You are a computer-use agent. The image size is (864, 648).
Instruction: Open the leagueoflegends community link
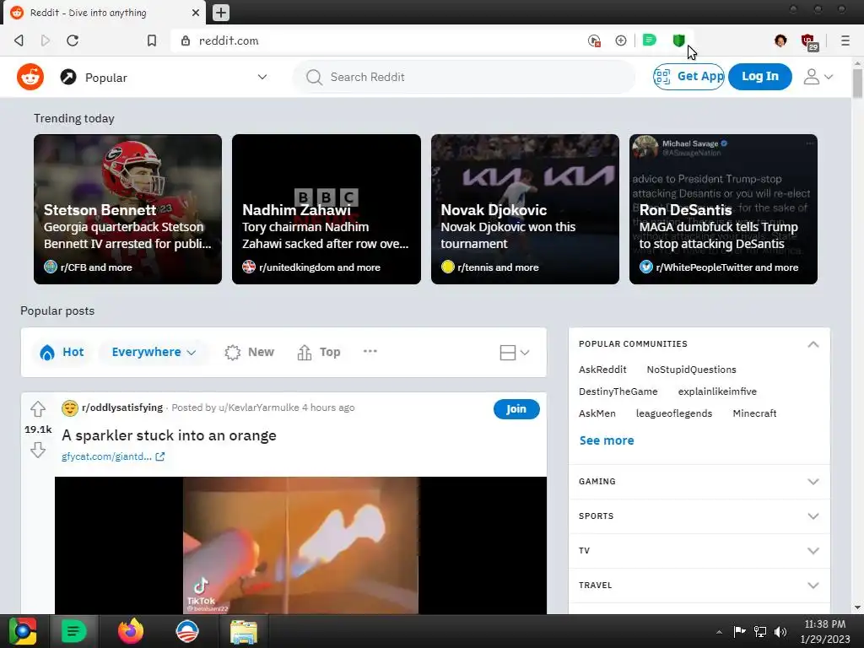point(674,413)
